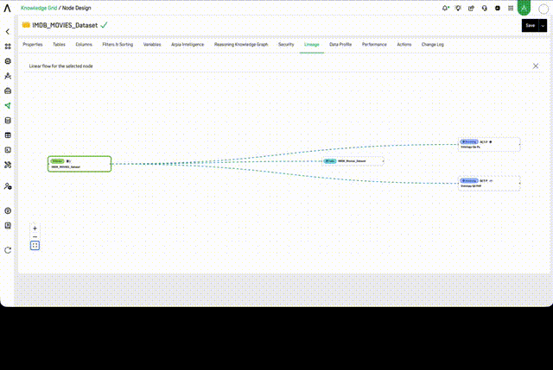
Task: Click the green user avatar badge
Action: click(x=524, y=8)
